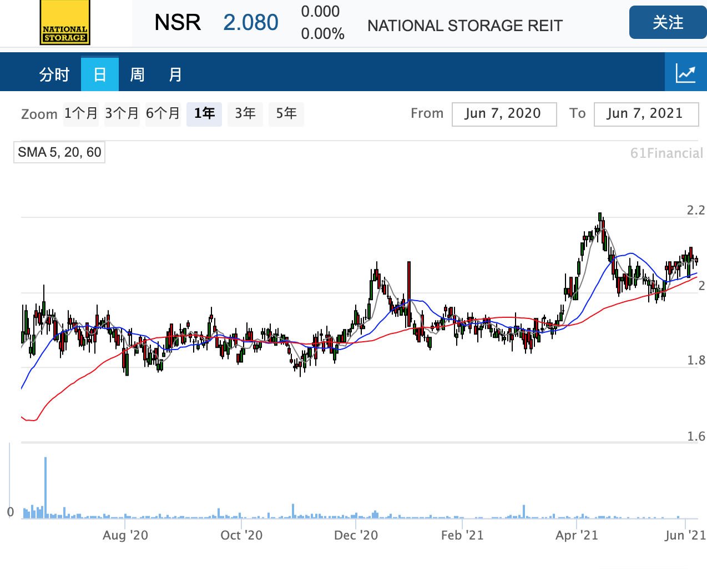This screenshot has width=707, height=569.
Task: Click the Aug '20 axis label
Action: click(125, 535)
